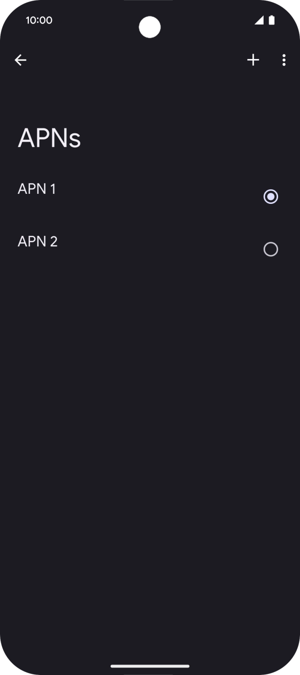Tap the APN 1 list item label
This screenshot has width=300, height=675.
tap(37, 188)
